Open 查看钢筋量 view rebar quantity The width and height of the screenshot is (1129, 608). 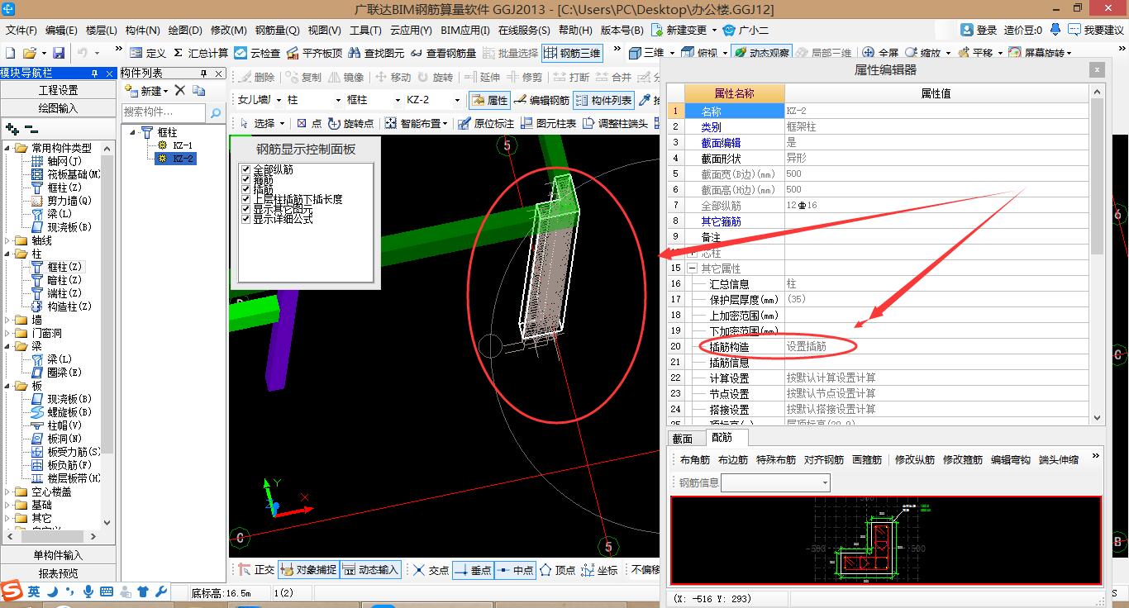[443, 53]
